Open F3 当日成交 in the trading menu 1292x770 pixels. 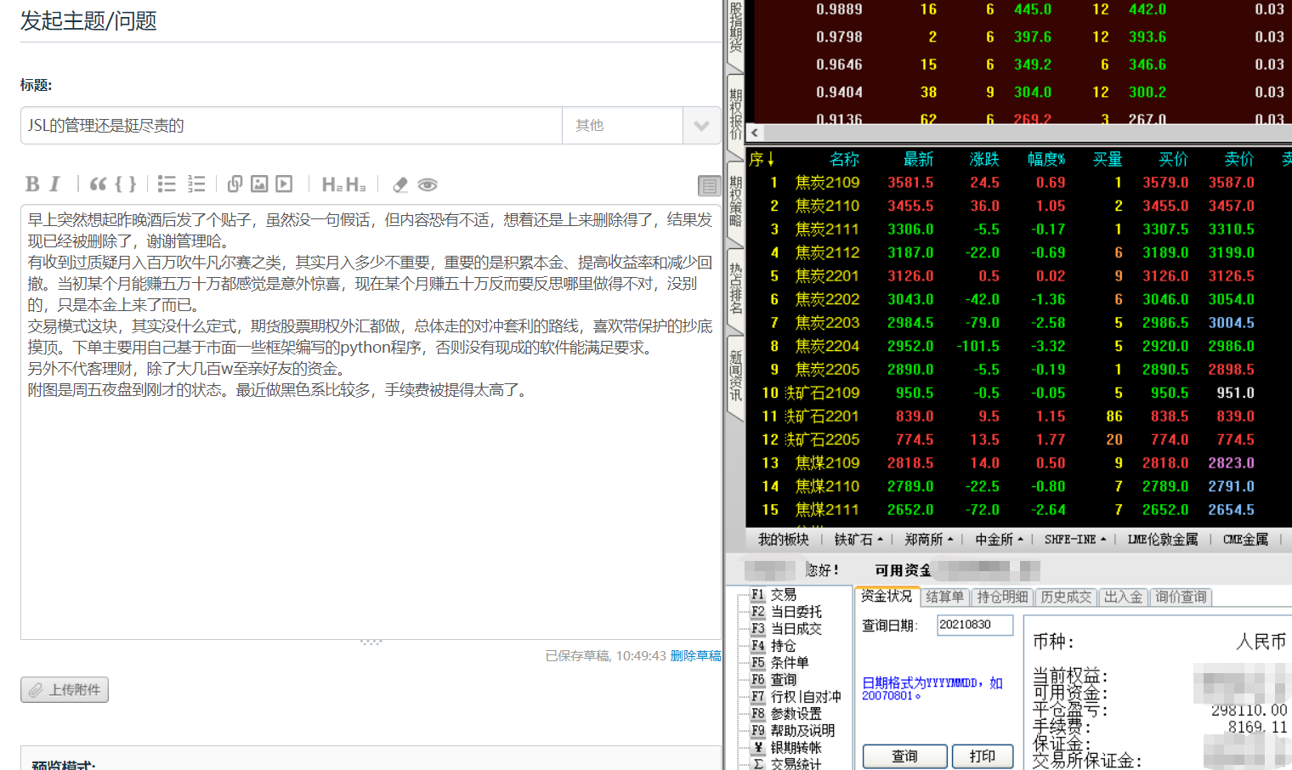point(786,629)
